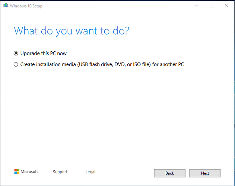Click the "for another PC" ending text
The width and height of the screenshot is (235, 186).
tap(168, 64)
